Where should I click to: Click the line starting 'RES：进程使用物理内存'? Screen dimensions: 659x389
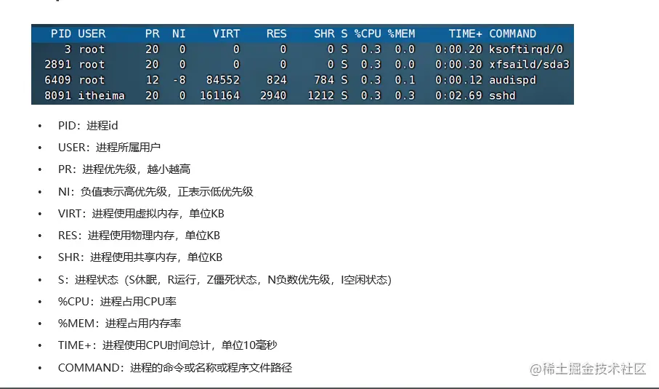click(139, 236)
